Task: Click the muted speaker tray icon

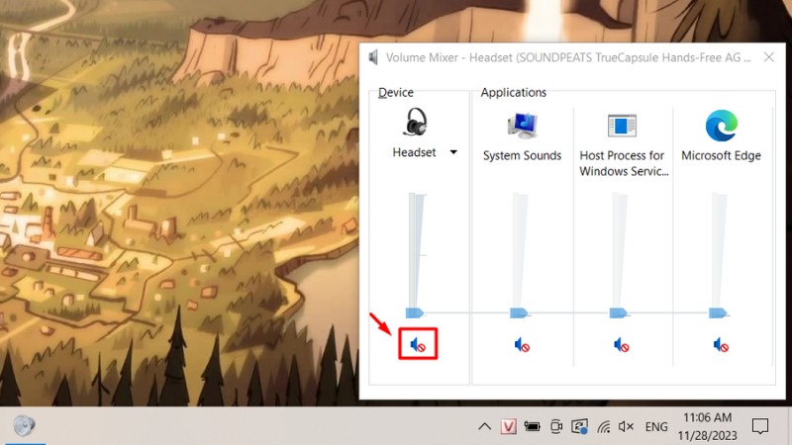Action: (x=626, y=427)
